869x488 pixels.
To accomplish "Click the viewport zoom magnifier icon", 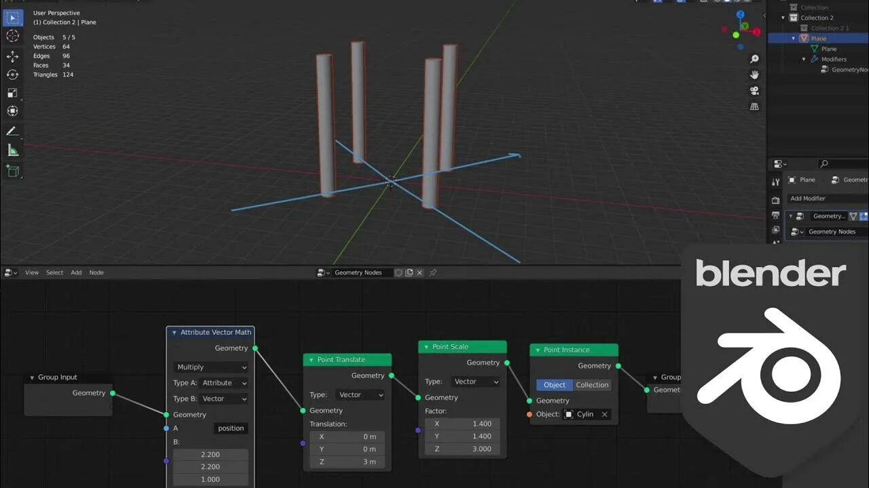I will [754, 60].
